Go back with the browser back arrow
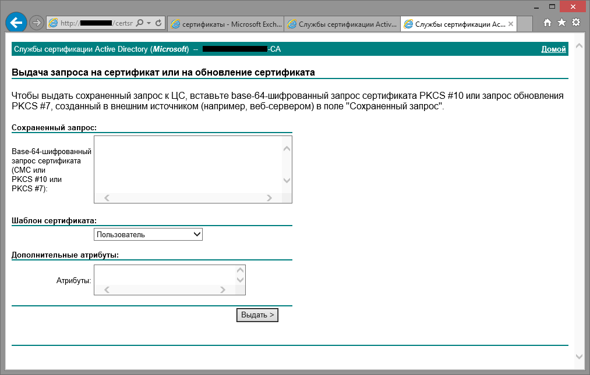The width and height of the screenshot is (590, 375). pyautogui.click(x=16, y=23)
